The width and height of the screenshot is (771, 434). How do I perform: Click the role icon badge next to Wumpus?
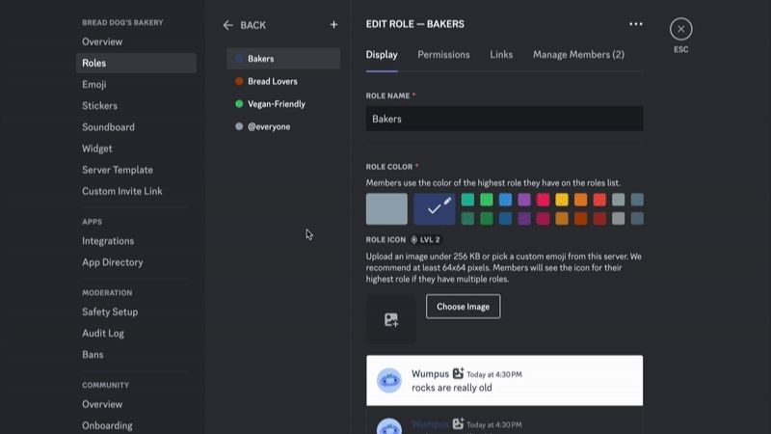click(459, 373)
